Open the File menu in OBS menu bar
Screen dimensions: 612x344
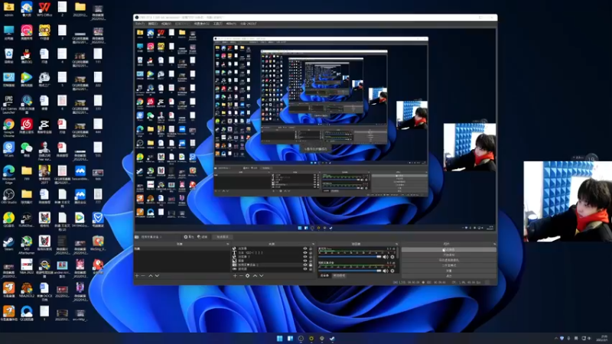pos(140,24)
